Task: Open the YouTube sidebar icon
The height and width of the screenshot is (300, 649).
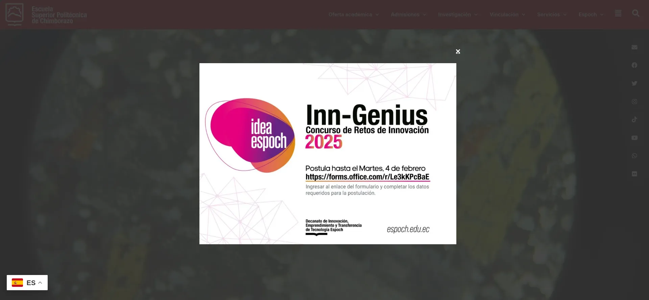Action: pyautogui.click(x=634, y=138)
